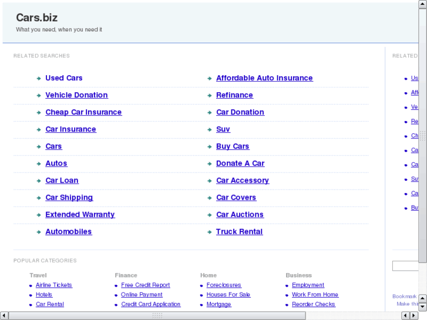Click horizontal scrollbar right arrow at far right

[414, 316]
